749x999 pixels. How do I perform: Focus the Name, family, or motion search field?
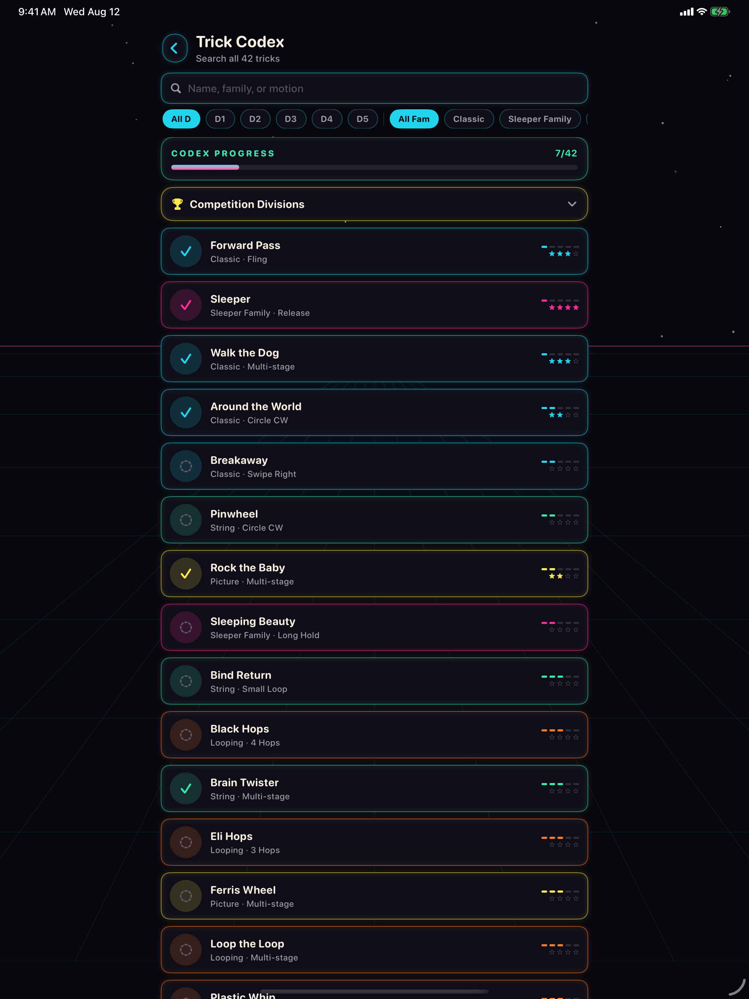tap(374, 89)
